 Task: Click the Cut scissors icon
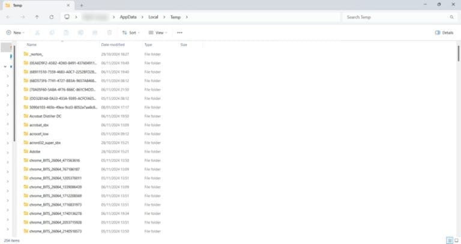[37, 33]
